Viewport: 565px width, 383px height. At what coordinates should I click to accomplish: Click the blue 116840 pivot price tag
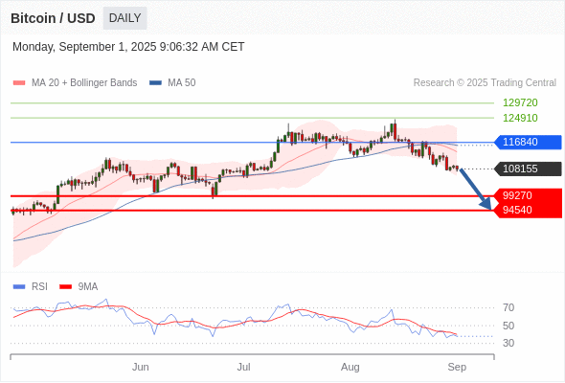coord(528,142)
